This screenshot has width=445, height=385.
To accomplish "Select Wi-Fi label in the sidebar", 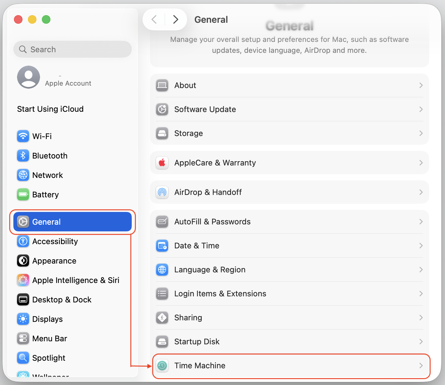I will point(42,136).
